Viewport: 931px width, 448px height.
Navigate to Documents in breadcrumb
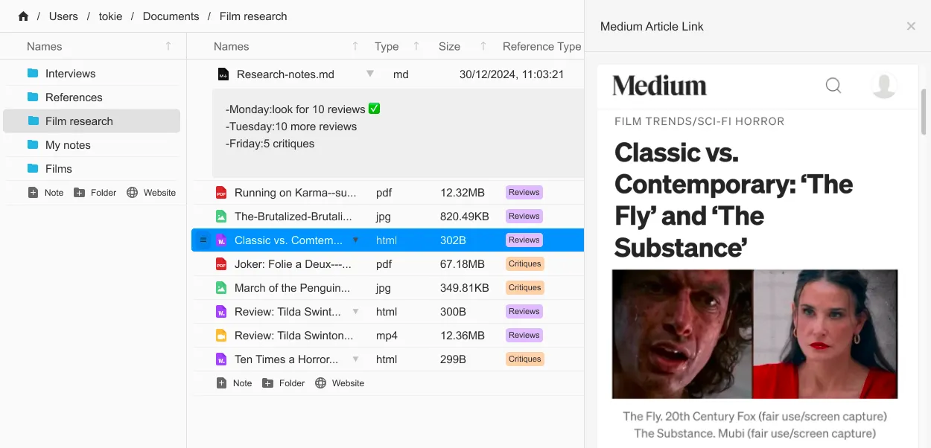[x=171, y=16]
